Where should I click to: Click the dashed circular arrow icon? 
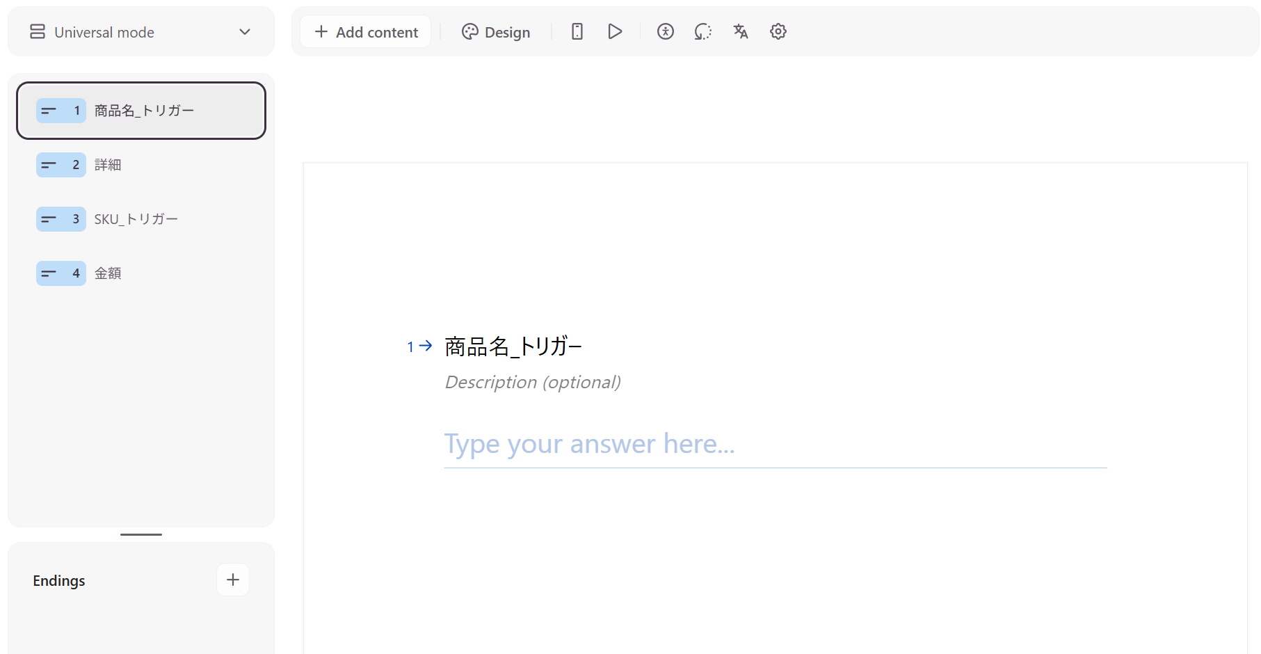coord(702,31)
